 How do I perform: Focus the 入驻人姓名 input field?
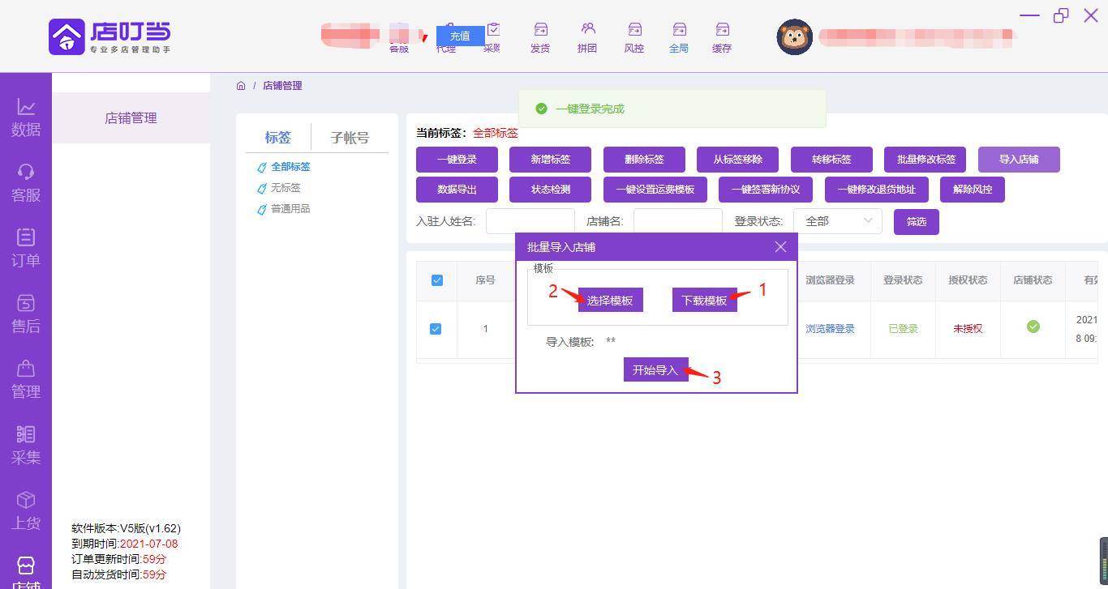point(530,221)
